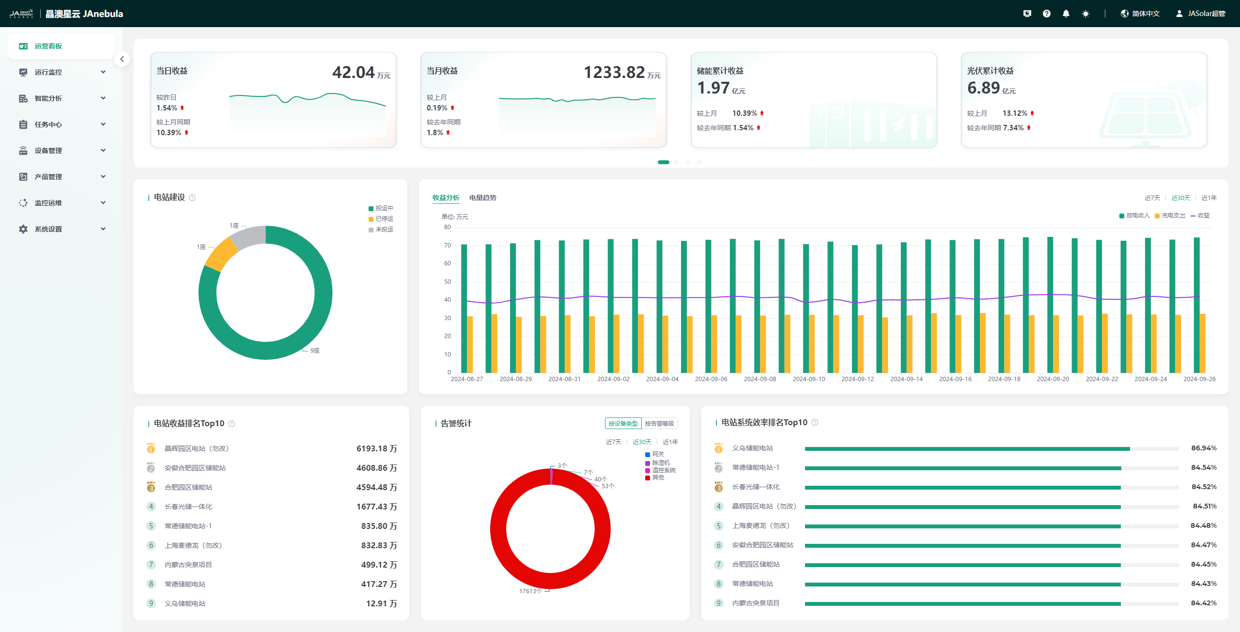Select 按告警等级 tab in alarm statistics
The width and height of the screenshot is (1240, 632).
tap(659, 423)
